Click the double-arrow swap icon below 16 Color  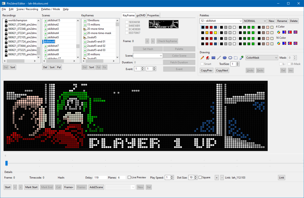click(295, 43)
